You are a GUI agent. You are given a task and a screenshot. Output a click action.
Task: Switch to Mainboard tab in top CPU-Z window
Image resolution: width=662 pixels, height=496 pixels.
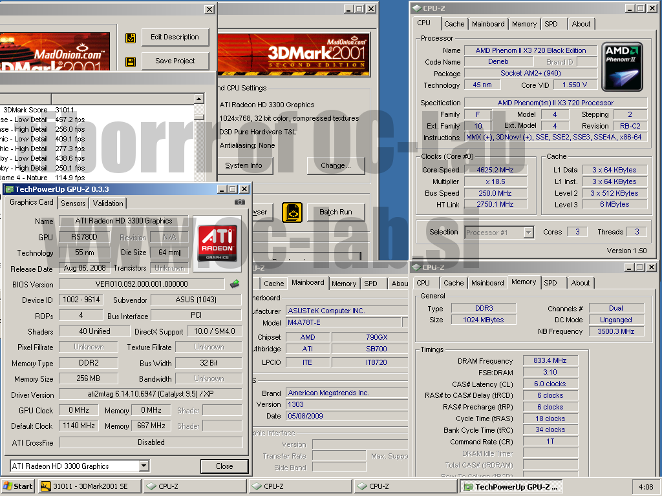(488, 24)
